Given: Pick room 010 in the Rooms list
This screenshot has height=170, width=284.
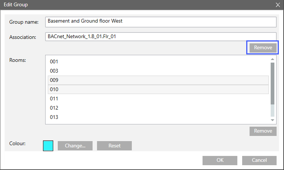Looking at the screenshot, I should 158,89.
